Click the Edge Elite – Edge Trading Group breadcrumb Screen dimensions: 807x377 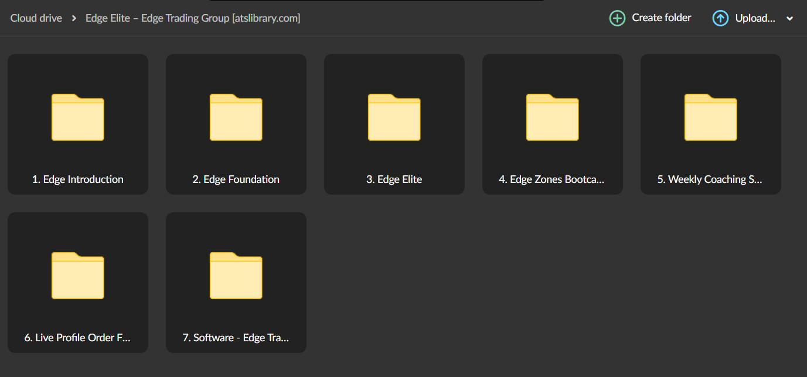pos(193,18)
